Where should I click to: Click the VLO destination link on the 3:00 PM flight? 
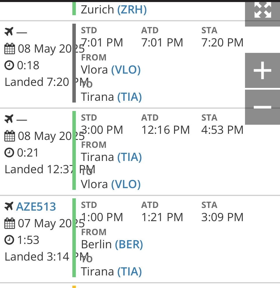[x=126, y=184]
